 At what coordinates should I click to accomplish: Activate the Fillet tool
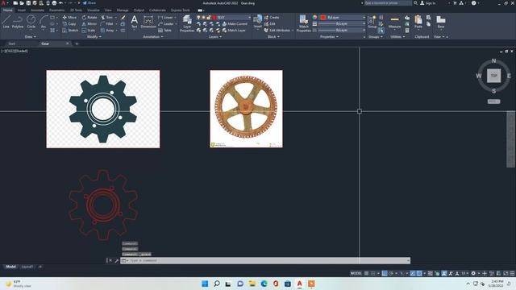pyautogui.click(x=107, y=24)
